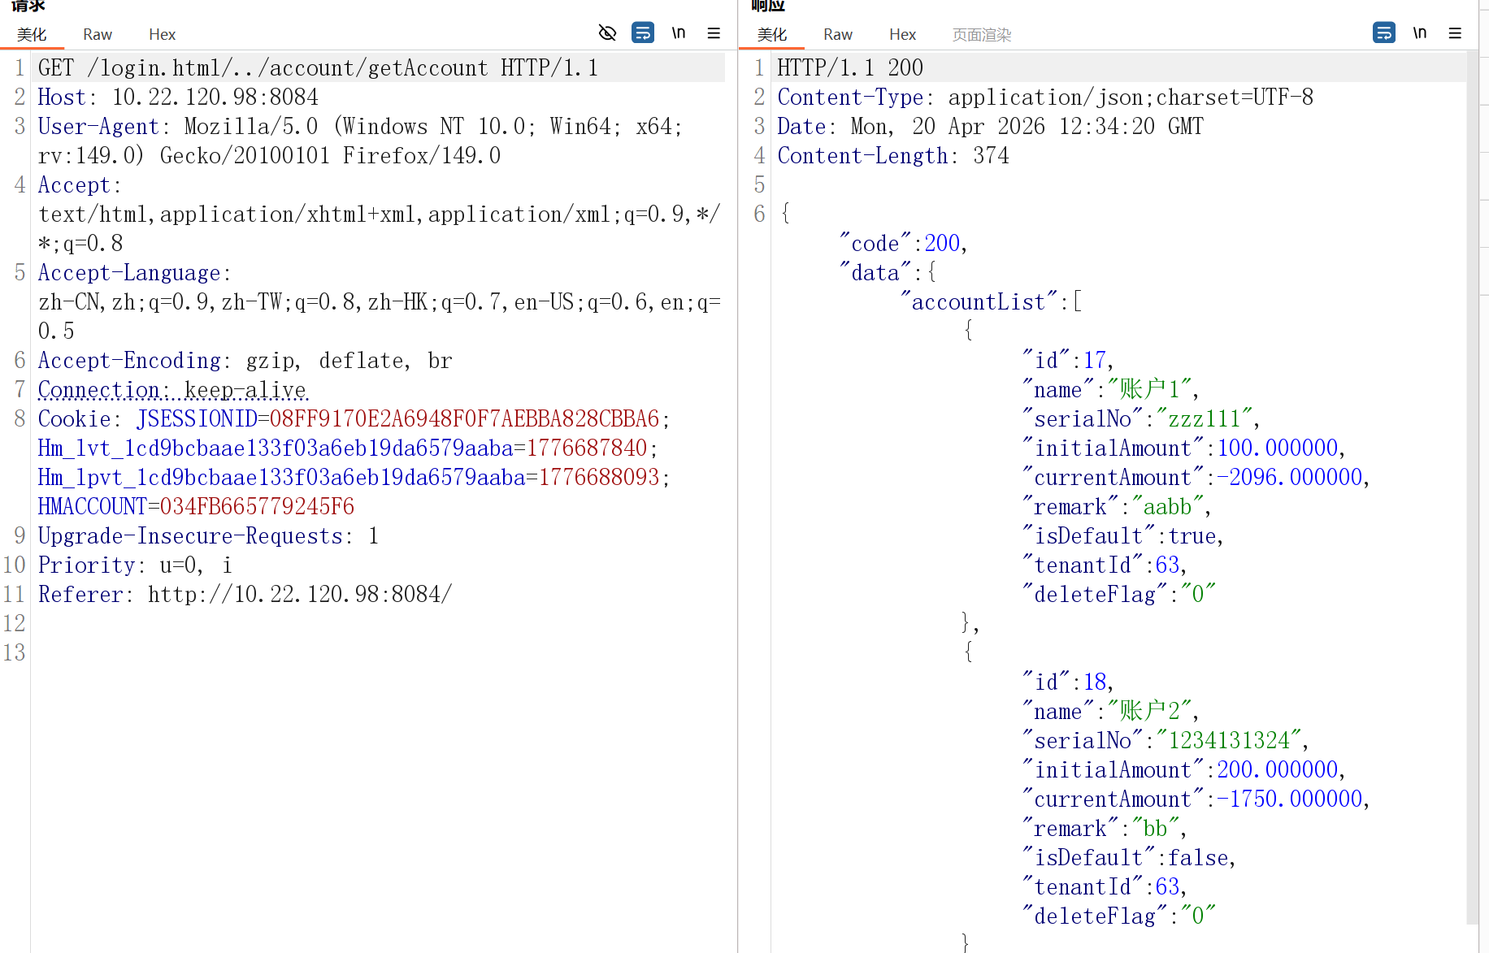This screenshot has width=1489, height=953.
Task: Switch to response 美化 tab
Action: coord(772,34)
